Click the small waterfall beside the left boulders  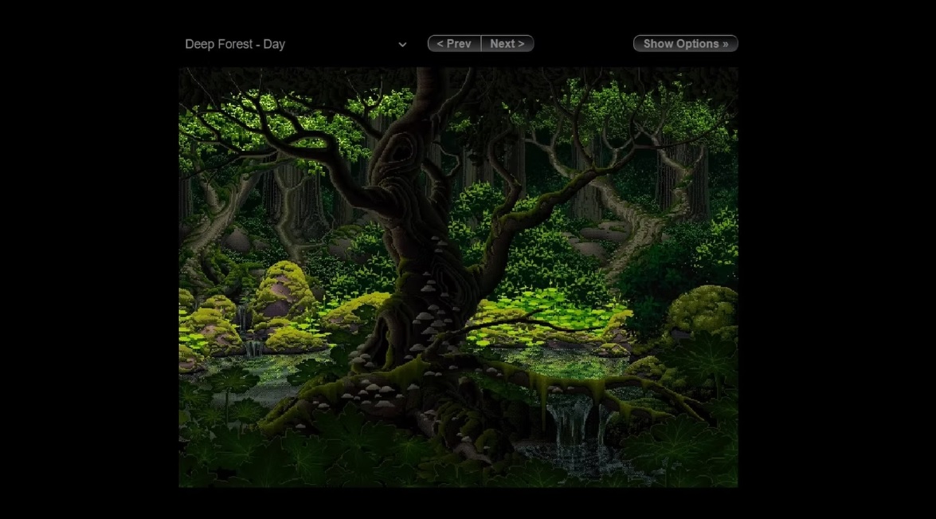coord(253,347)
